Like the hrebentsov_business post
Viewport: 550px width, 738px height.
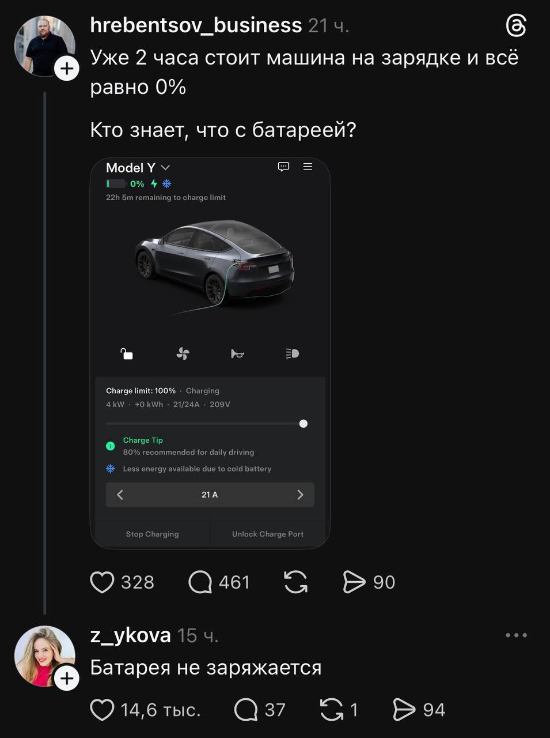tap(102, 582)
